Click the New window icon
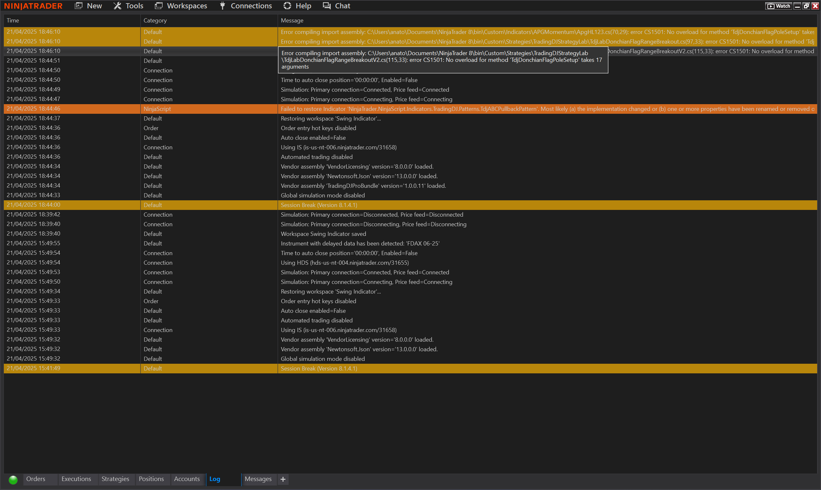821x490 pixels. 79,6
